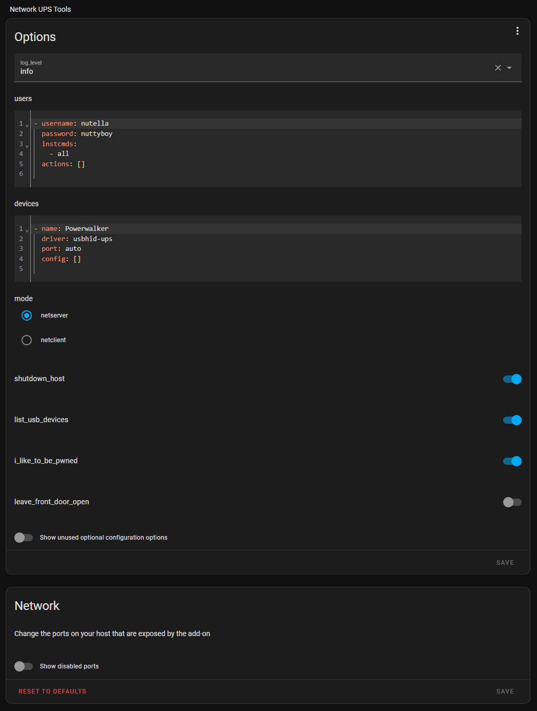Select the netclient mode radio button
537x711 pixels.
pyautogui.click(x=27, y=340)
